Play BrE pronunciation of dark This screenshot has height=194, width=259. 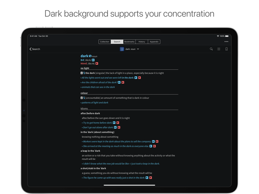93,60
